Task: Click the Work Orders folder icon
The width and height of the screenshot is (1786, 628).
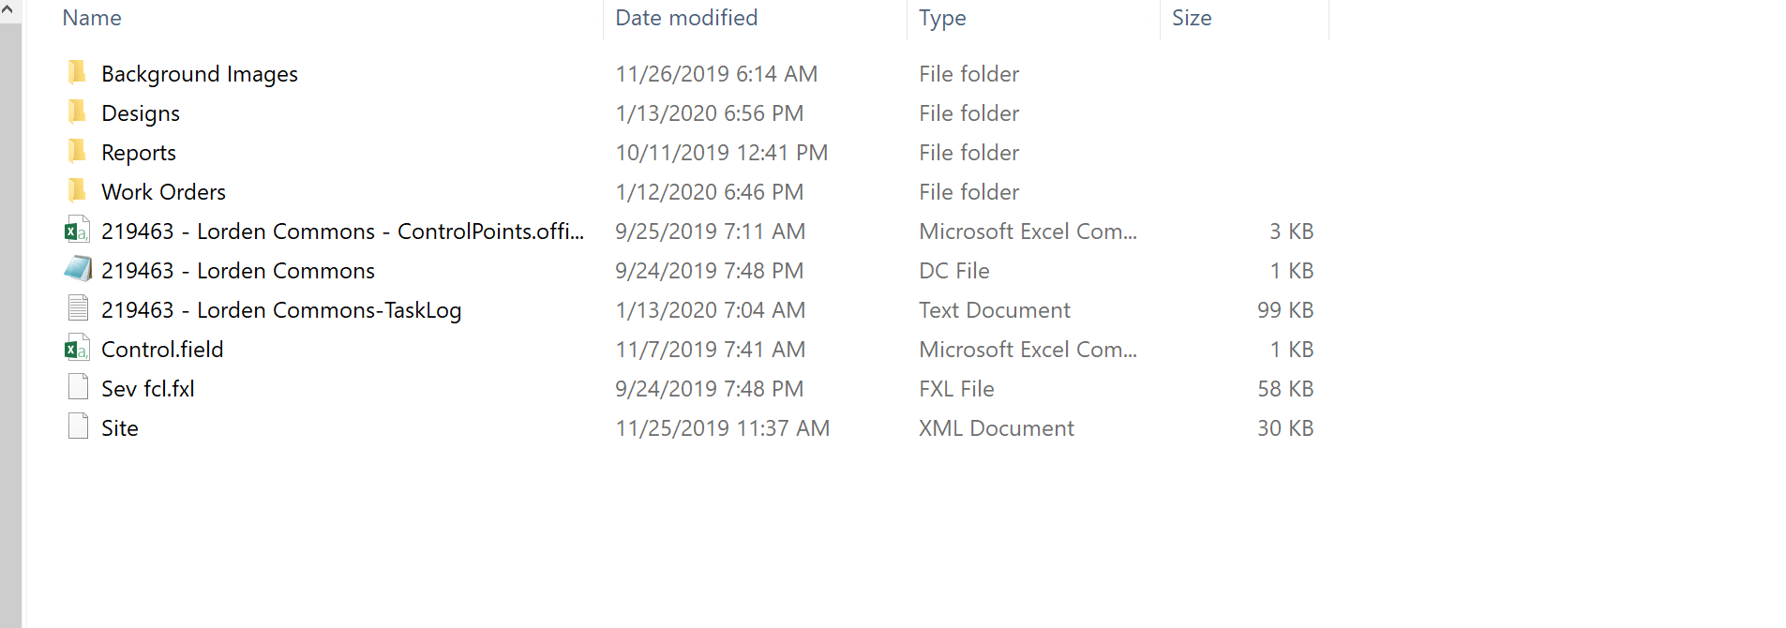Action: [x=77, y=191]
